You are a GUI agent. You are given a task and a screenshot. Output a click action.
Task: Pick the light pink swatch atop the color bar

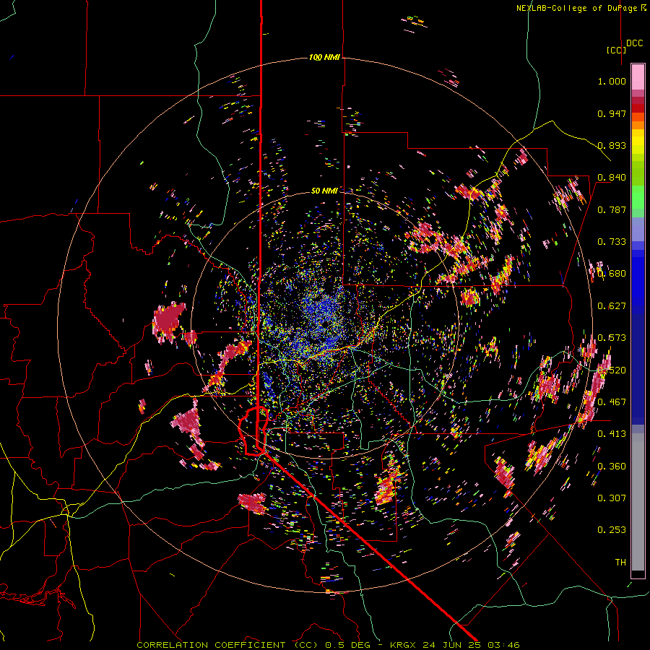click(638, 77)
